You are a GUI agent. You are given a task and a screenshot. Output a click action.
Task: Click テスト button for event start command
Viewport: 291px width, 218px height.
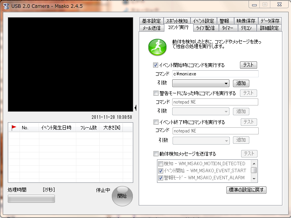click(248, 65)
